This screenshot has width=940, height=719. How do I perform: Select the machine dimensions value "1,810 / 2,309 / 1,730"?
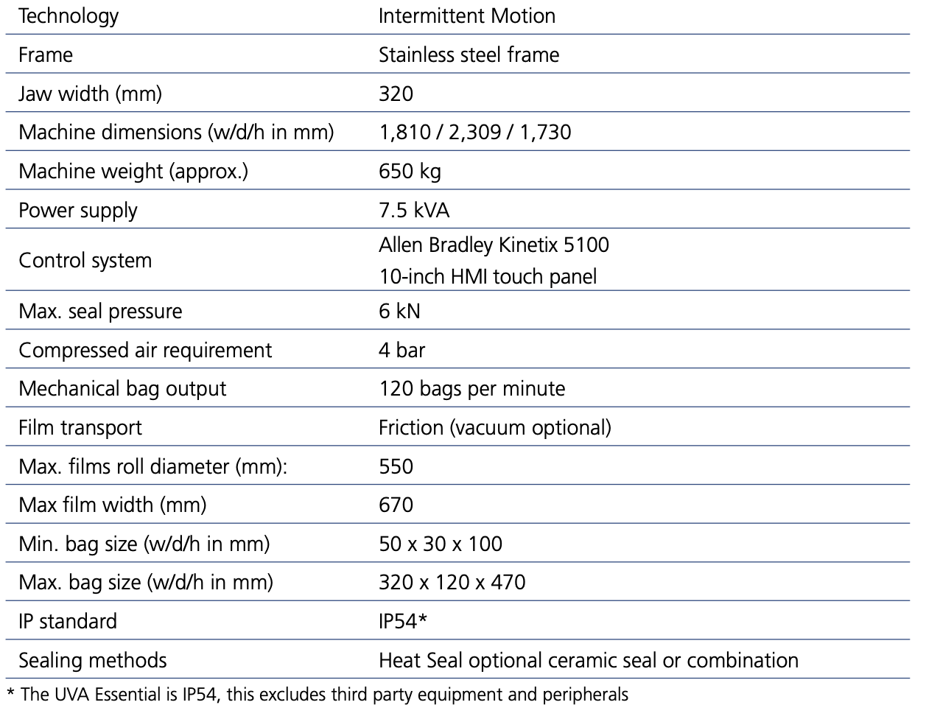click(x=474, y=133)
